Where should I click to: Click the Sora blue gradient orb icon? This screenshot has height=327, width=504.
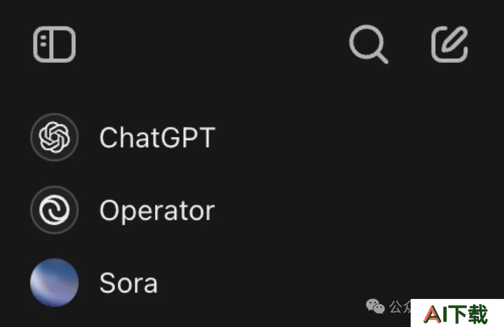pyautogui.click(x=54, y=283)
